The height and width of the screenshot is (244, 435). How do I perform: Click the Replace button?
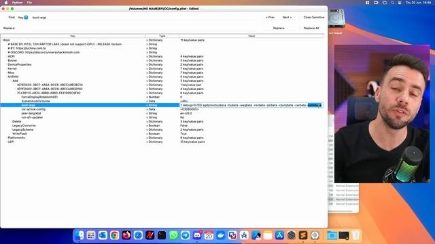click(x=279, y=28)
